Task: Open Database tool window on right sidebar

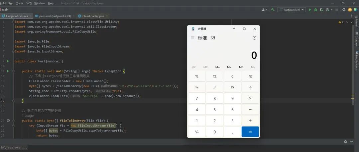Action: pyautogui.click(x=356, y=39)
